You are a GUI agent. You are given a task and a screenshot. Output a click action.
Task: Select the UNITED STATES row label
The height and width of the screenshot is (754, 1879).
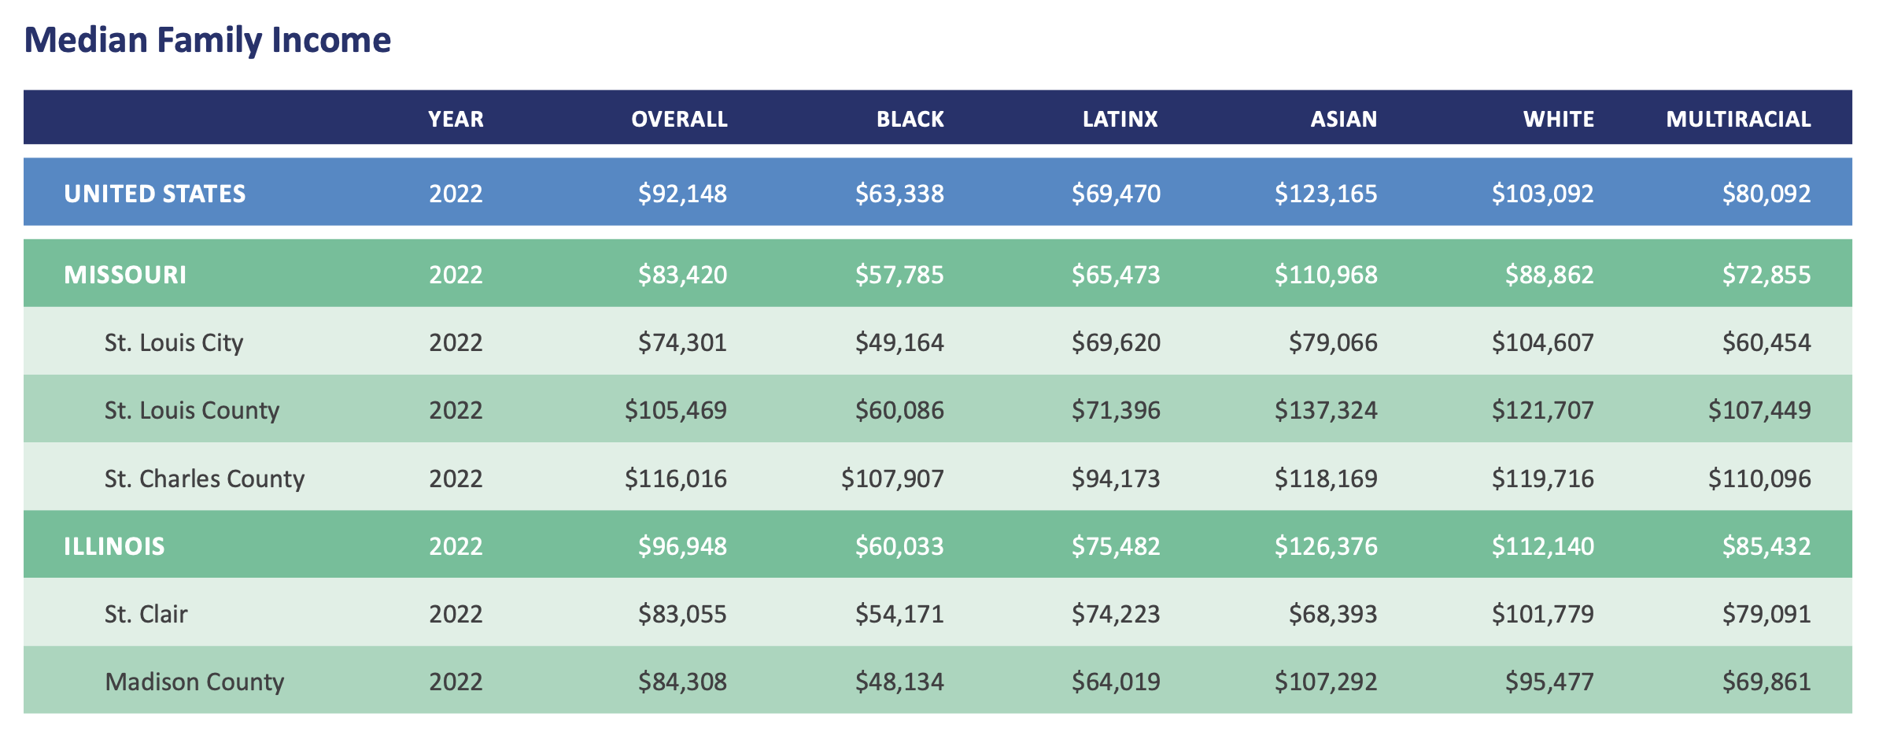pos(155,194)
